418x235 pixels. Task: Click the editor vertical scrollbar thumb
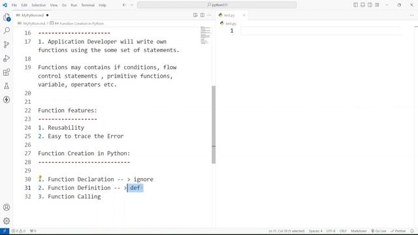click(x=214, y=125)
